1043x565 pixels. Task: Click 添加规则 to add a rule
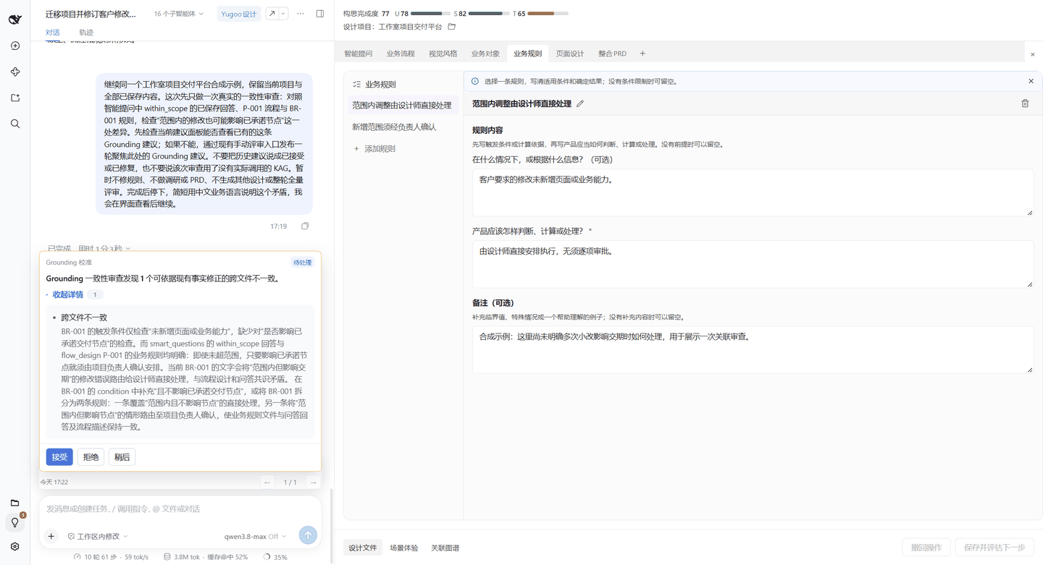click(x=374, y=148)
